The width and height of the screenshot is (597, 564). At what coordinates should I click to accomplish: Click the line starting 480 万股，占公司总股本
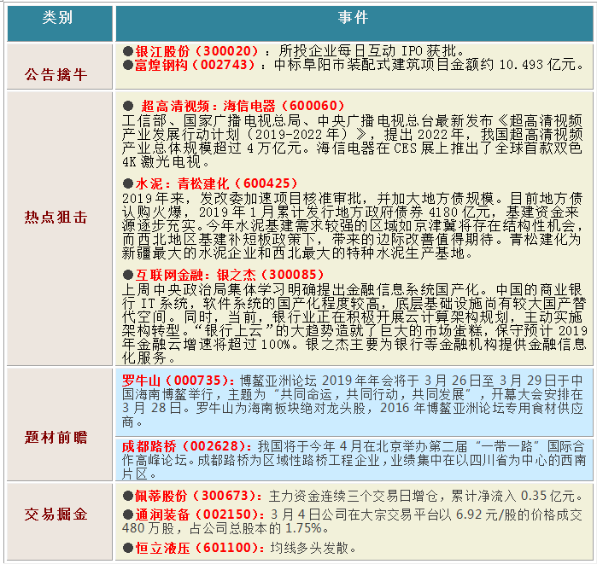pyautogui.click(x=225, y=528)
